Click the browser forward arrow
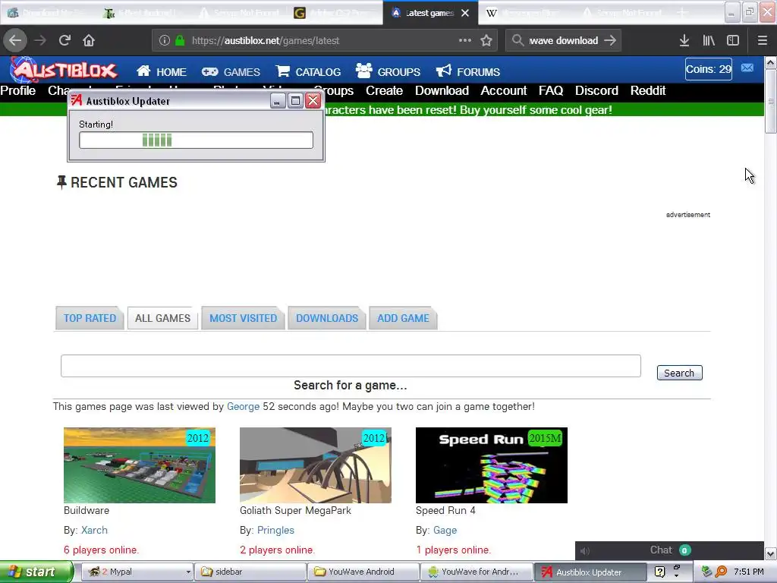 [x=40, y=40]
